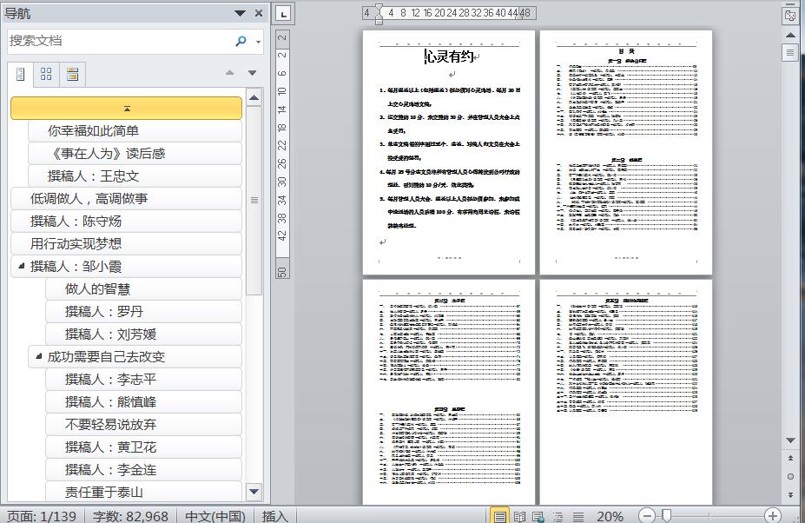Click in the 搜索文档 search field

pyautogui.click(x=121, y=41)
